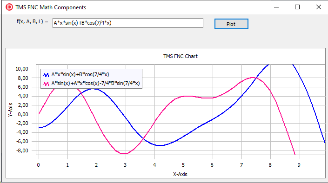This screenshot has height=183, width=328.
Task: Click the 4,00 Y-axis value
Action: click(x=23, y=96)
